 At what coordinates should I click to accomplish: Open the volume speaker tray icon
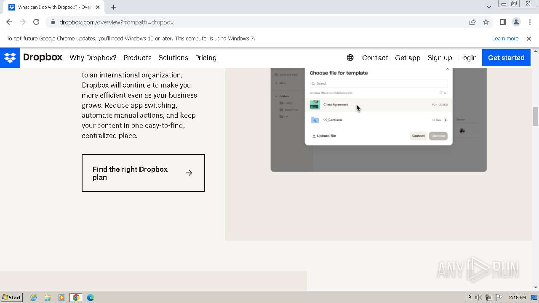479,298
